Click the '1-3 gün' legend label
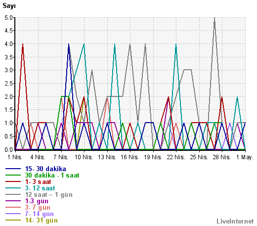 point(37,201)
